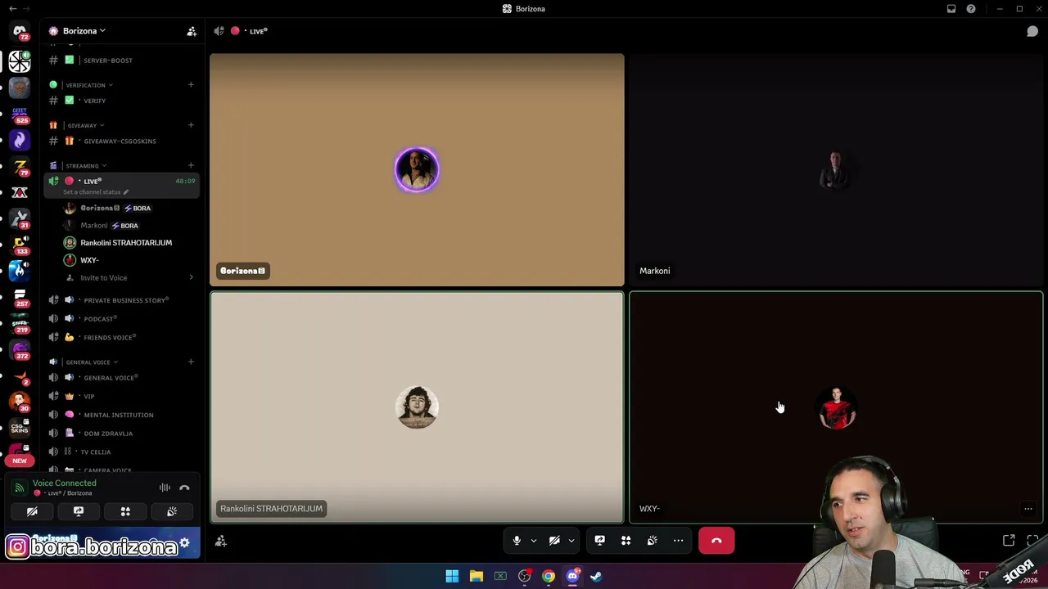Share your screen from the sidebar panel

pos(79,511)
